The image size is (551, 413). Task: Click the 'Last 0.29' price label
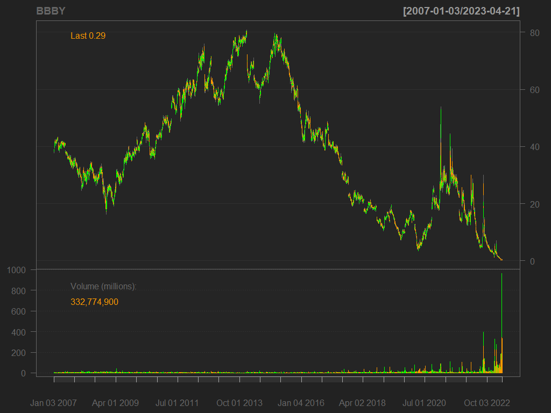coord(88,36)
